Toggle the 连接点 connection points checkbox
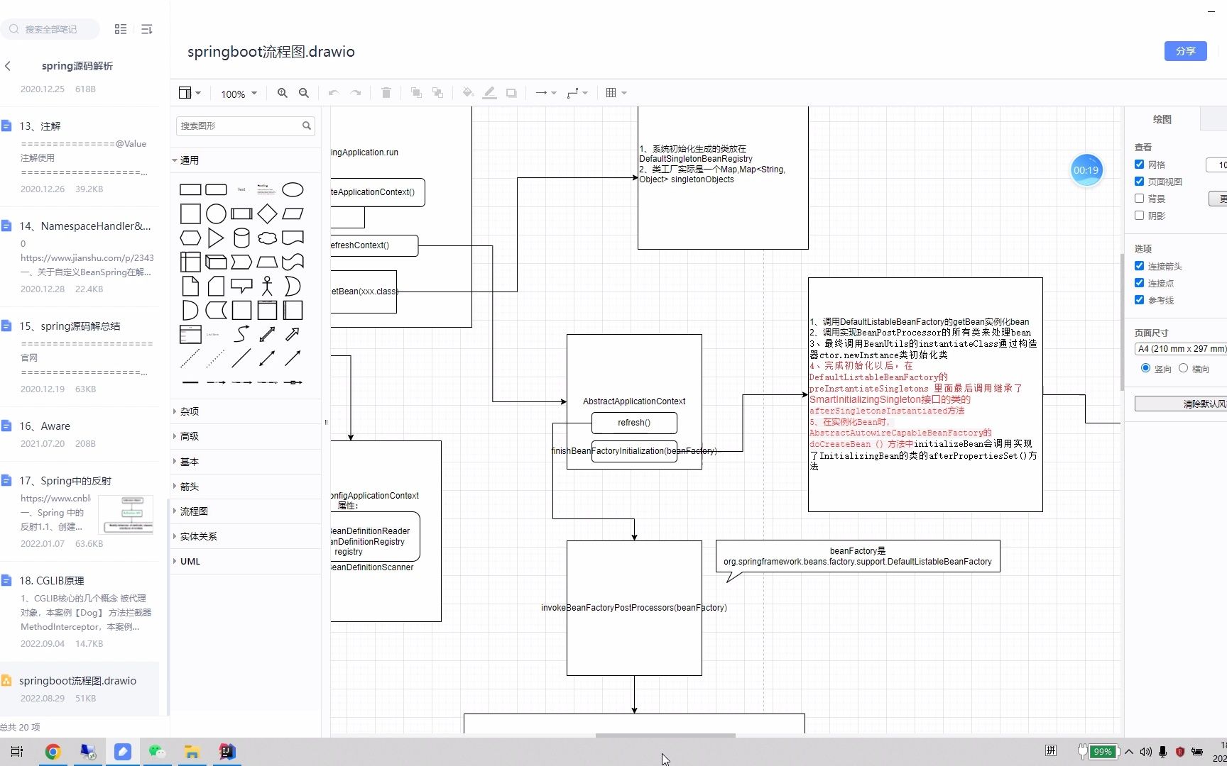The height and width of the screenshot is (766, 1227). (1140, 283)
